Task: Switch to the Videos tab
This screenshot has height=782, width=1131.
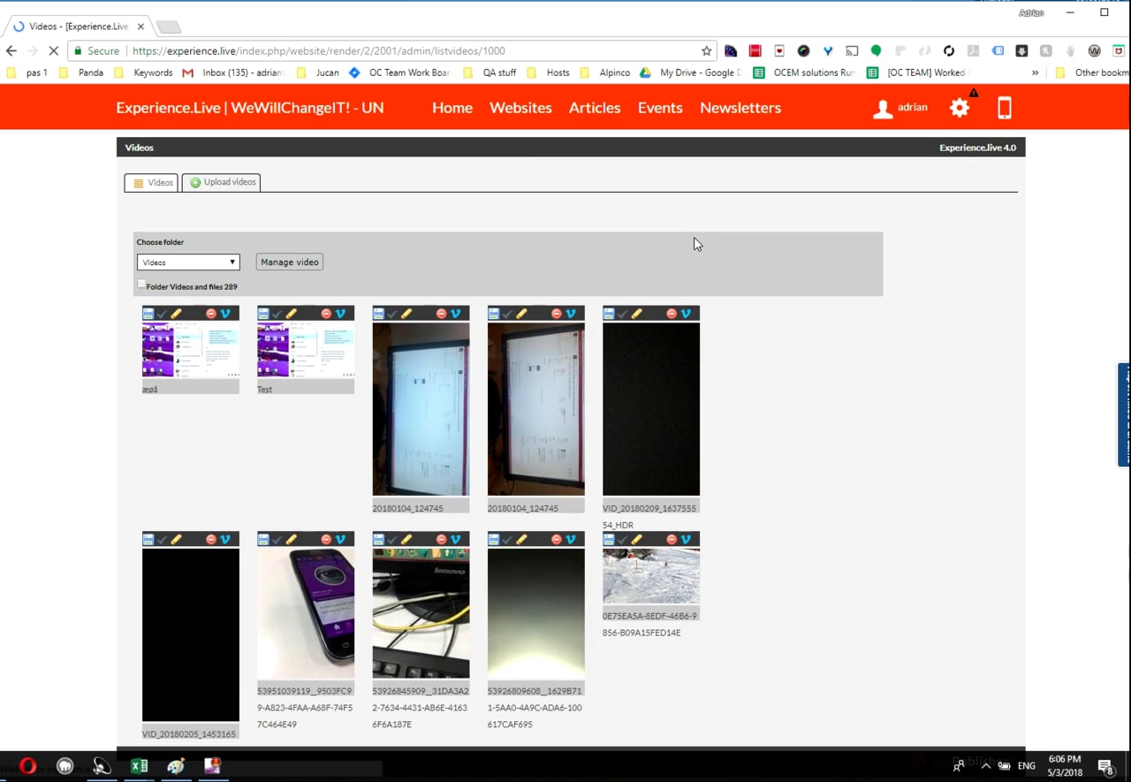Action: click(151, 183)
